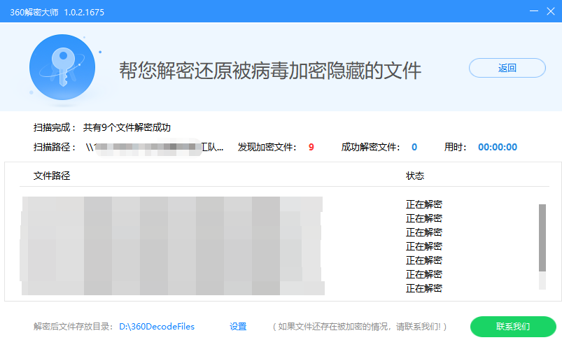This screenshot has height=347, width=562.
Task: Click the 状态 column header
Action: point(415,176)
